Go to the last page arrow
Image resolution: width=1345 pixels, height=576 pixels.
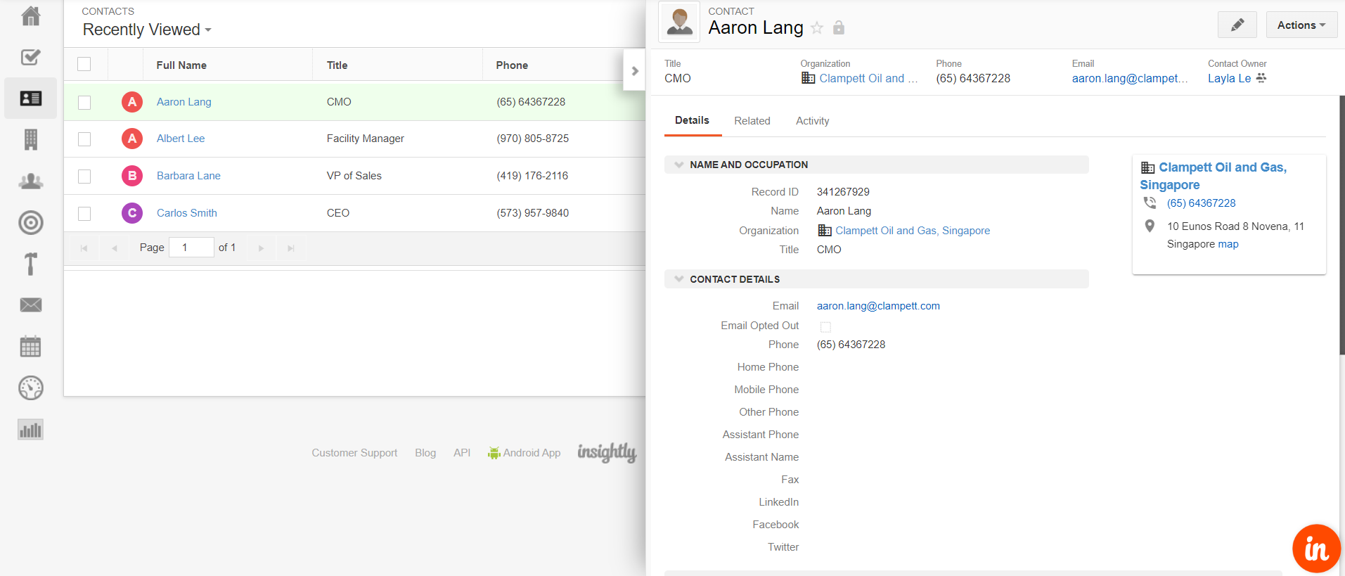coord(291,248)
